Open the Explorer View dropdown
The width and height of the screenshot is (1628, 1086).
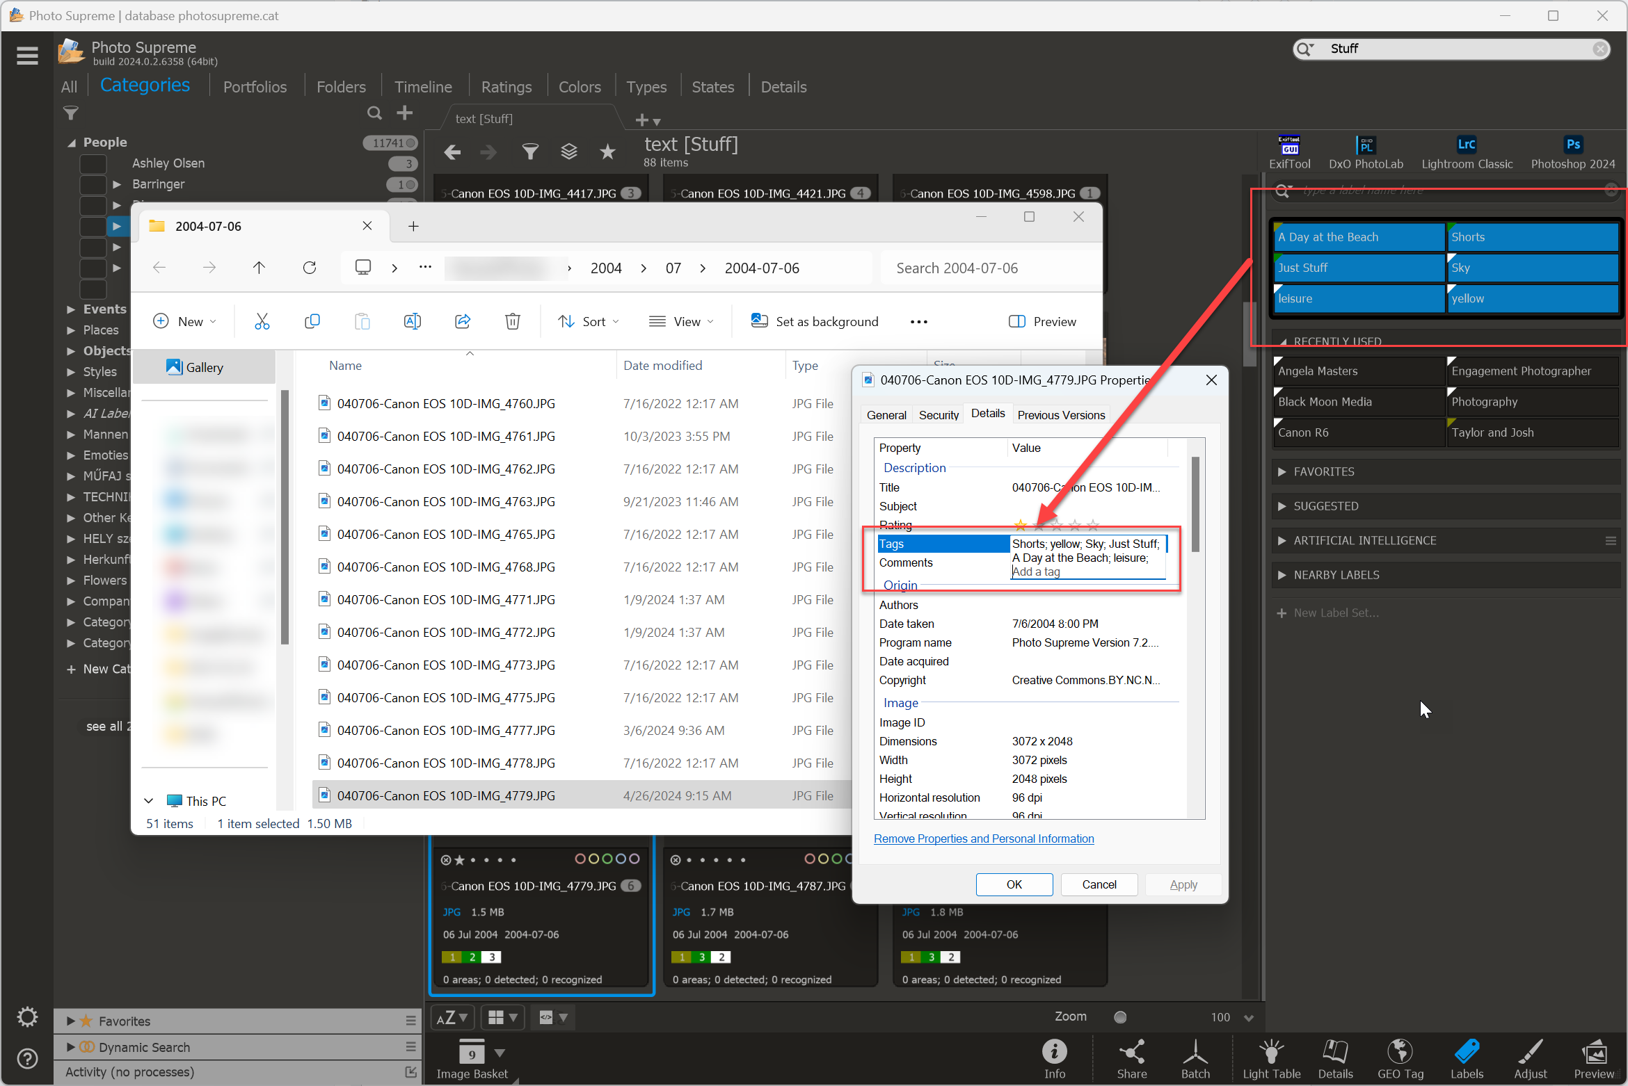pos(681,321)
